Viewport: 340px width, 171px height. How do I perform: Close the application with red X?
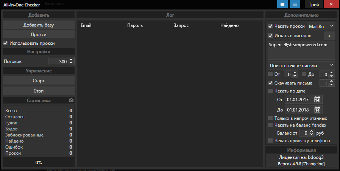click(x=331, y=4)
